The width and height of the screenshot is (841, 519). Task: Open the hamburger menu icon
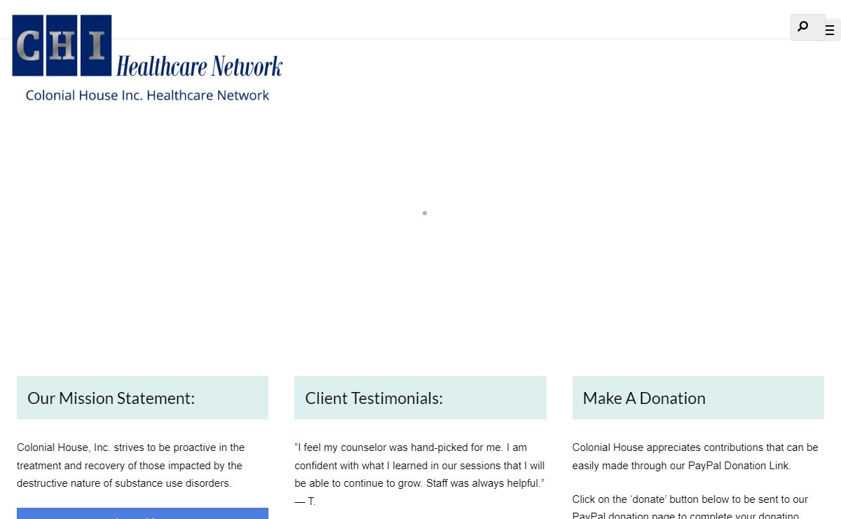point(830,30)
